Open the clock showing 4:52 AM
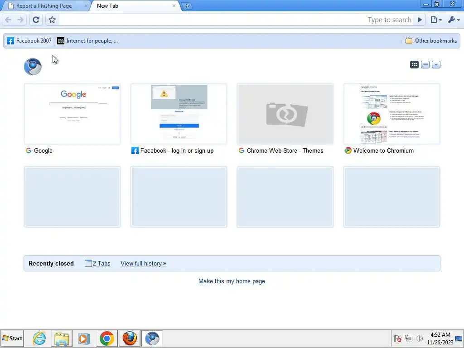 point(440,338)
